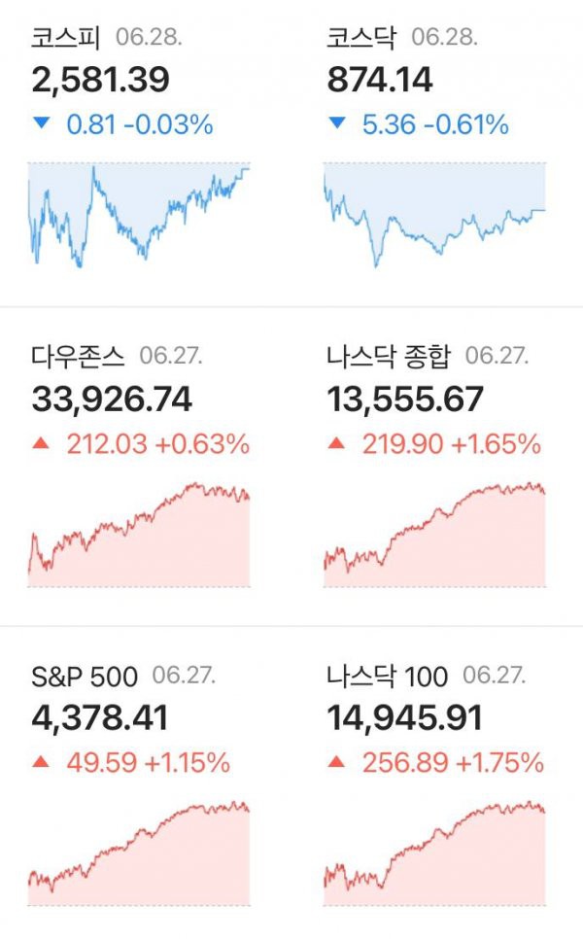View the S&P 500 red price chart
The width and height of the screenshot is (583, 939).
click(139, 853)
